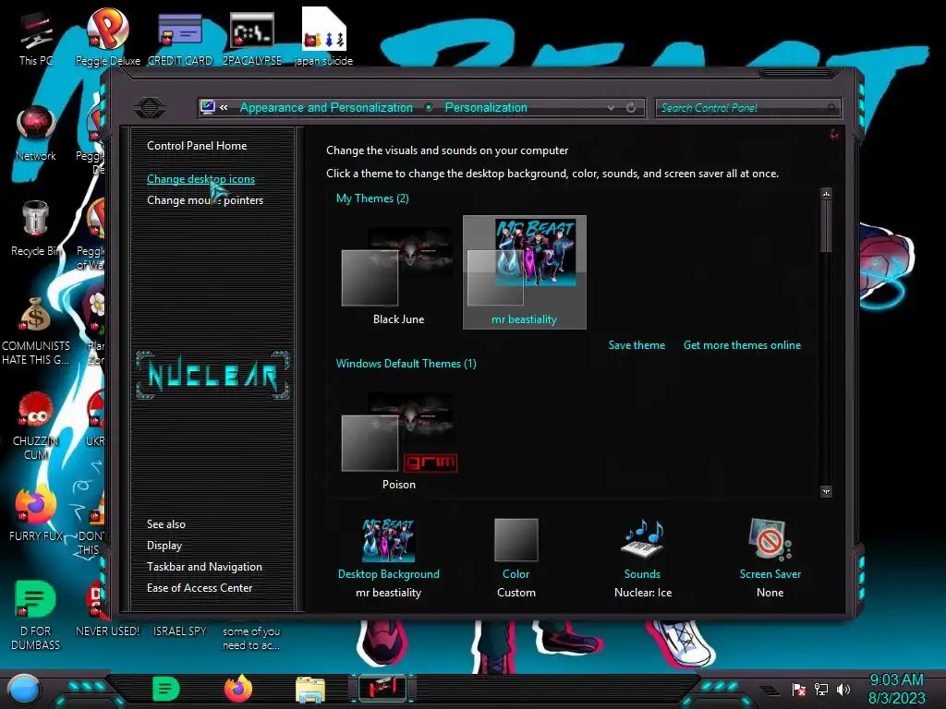
Task: Click the themes list scroll down arrow
Action: (x=827, y=491)
